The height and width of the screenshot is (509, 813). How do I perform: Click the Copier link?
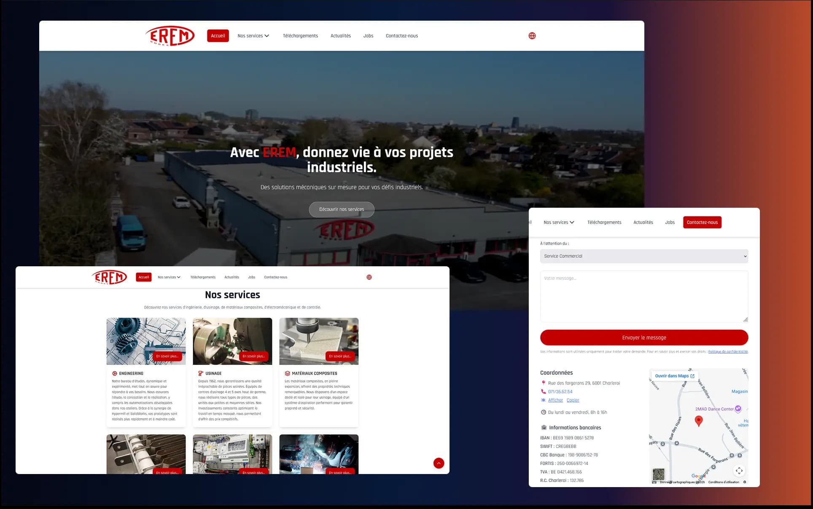(573, 400)
